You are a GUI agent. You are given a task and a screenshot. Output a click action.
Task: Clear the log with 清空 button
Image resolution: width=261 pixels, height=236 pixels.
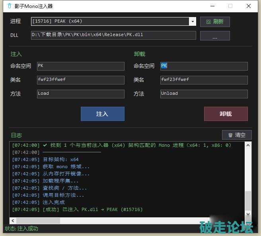pos(237,135)
